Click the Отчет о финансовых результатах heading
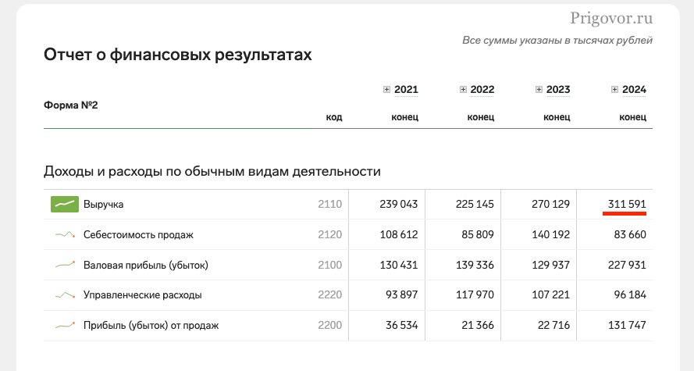 pos(177,55)
